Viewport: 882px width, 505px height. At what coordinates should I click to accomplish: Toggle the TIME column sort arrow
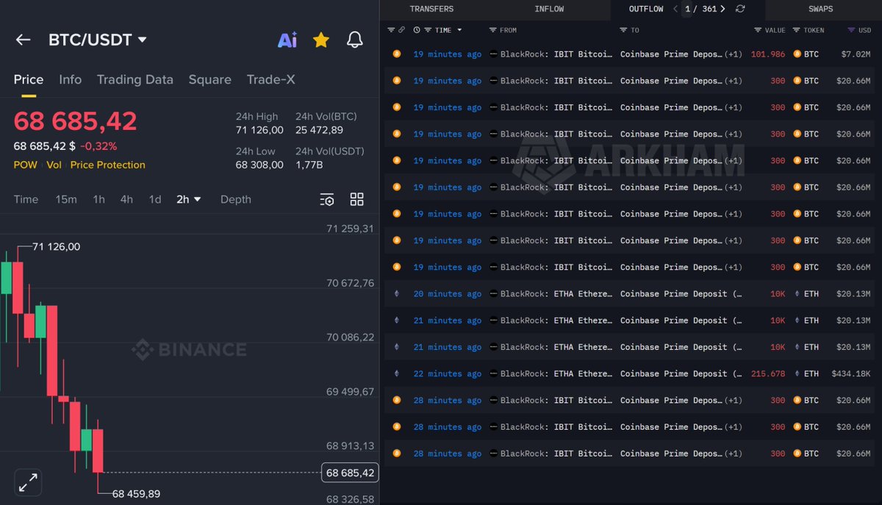pos(459,30)
